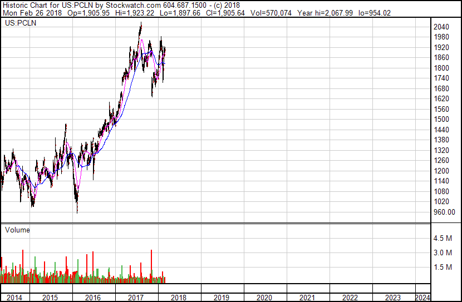Viewport: 462px width, 302px height.
Task: Click the 4.5 M volume axis value
Action: (443, 238)
